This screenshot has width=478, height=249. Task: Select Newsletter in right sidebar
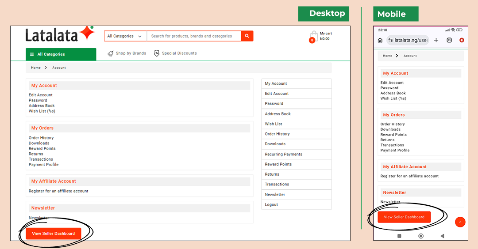pyautogui.click(x=296, y=195)
